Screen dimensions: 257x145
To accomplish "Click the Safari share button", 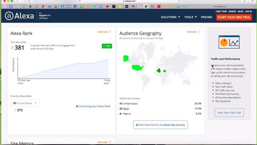I will coord(245,1).
